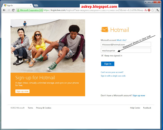The height and width of the screenshot is (130, 163).
Task: Click the browser Back arrow
Action: (4, 10)
